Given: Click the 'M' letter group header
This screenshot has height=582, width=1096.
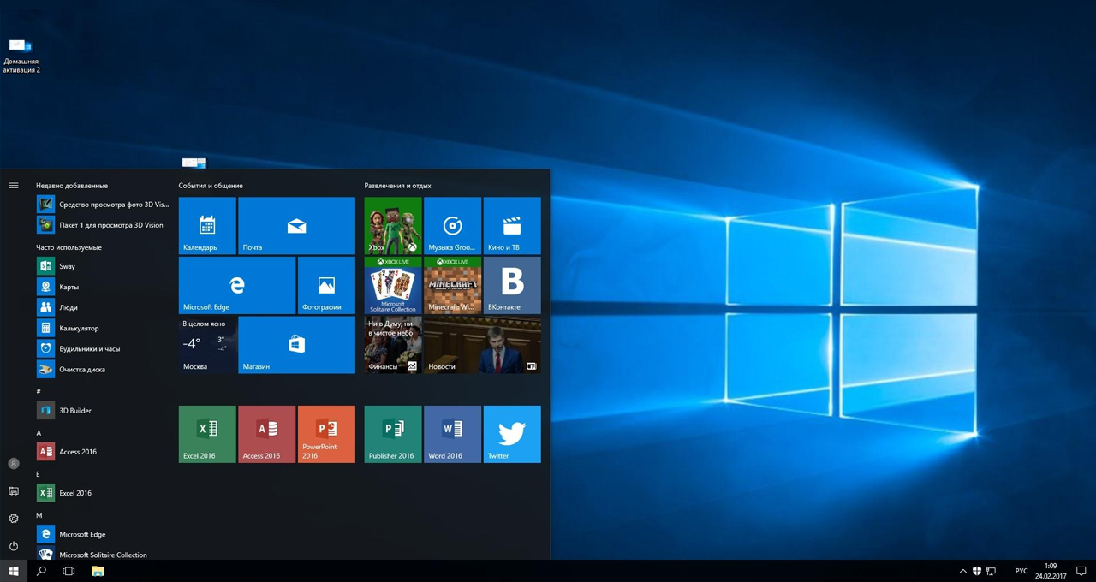Looking at the screenshot, I should pyautogui.click(x=39, y=515).
